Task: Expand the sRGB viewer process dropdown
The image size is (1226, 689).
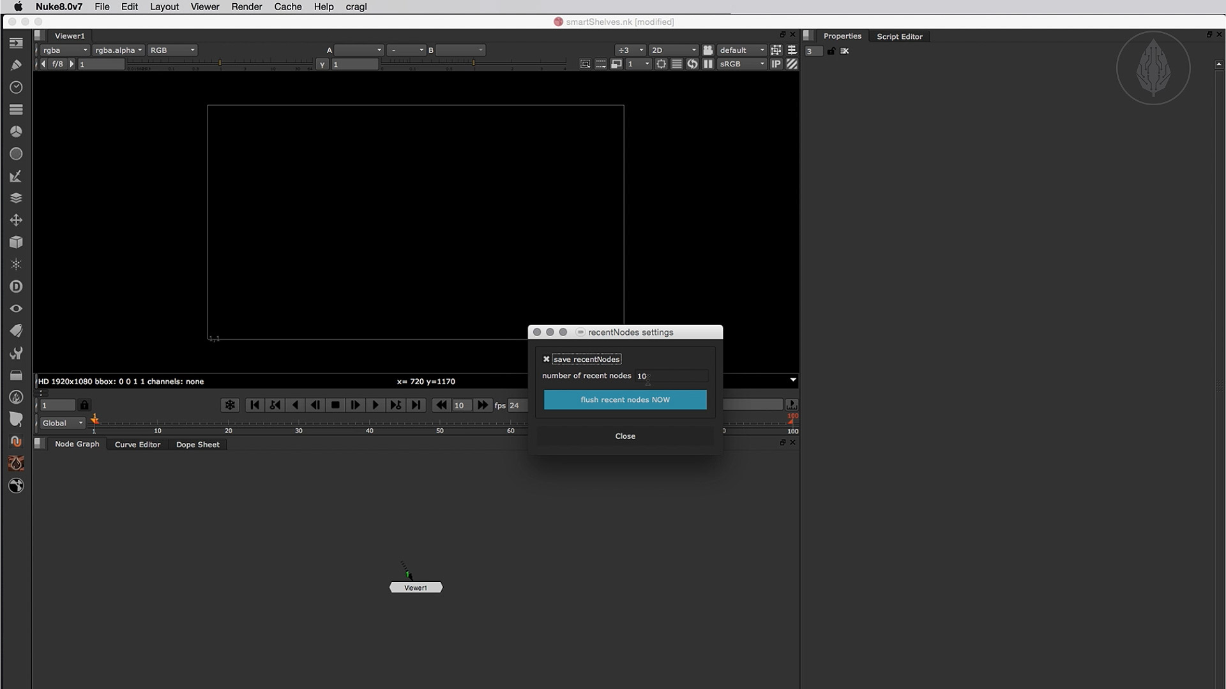Action: point(741,64)
